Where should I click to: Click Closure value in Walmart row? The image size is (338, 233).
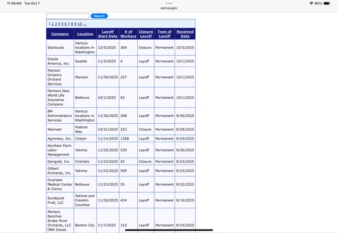(145, 129)
